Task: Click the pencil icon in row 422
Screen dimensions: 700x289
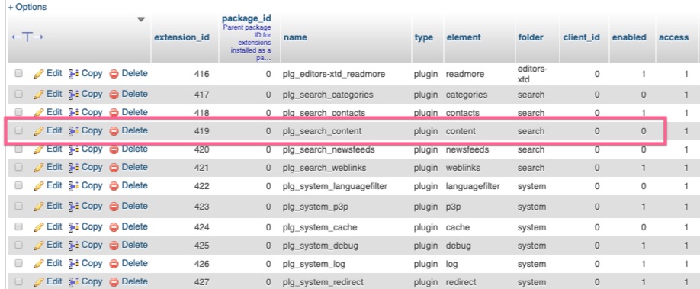Action: coord(39,186)
